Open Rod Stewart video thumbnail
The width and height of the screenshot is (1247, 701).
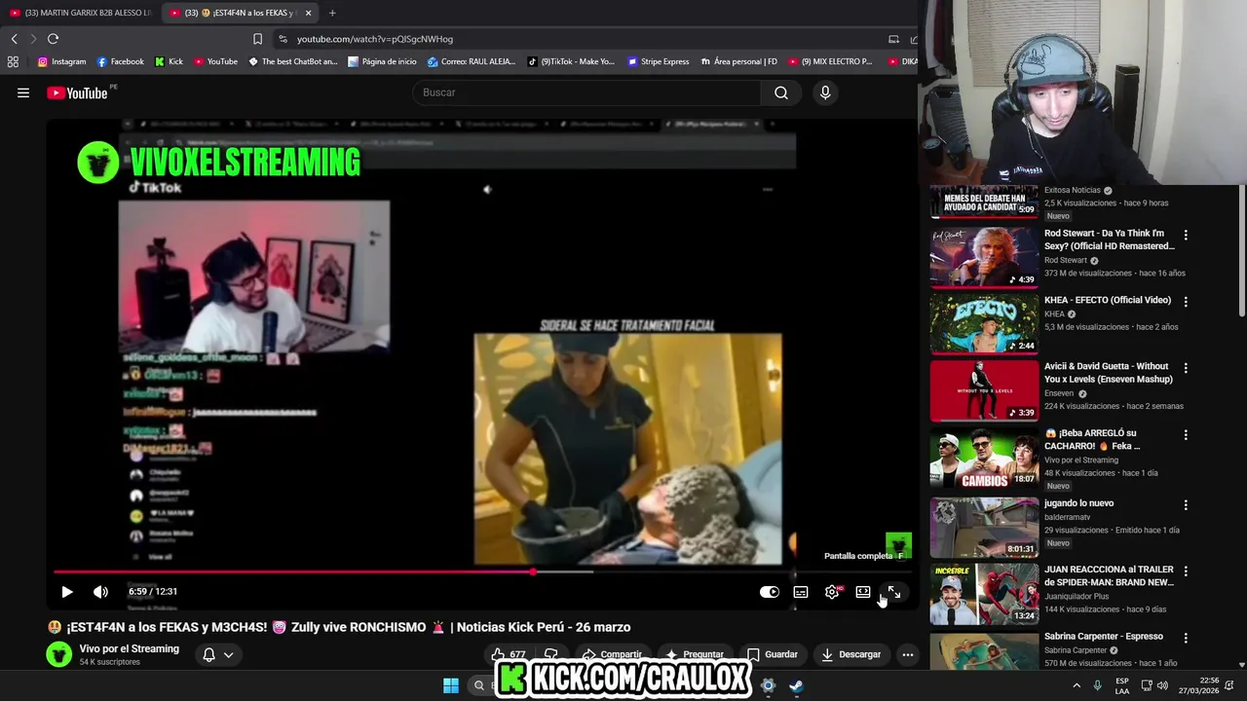[x=984, y=258]
